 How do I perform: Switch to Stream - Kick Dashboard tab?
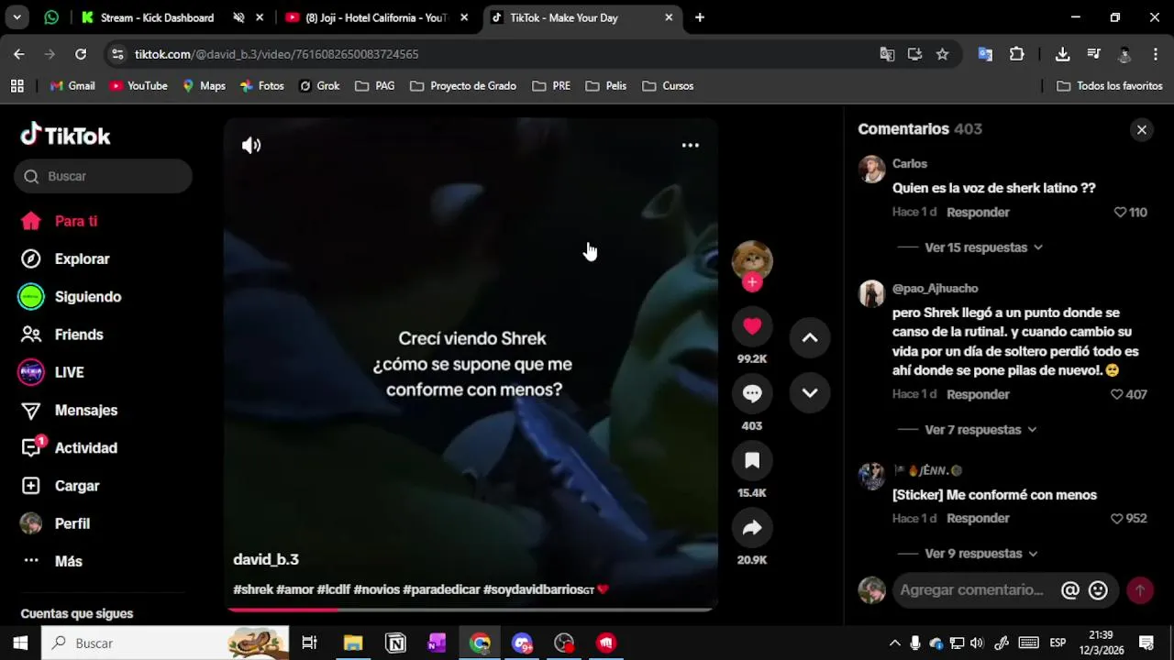point(157,17)
